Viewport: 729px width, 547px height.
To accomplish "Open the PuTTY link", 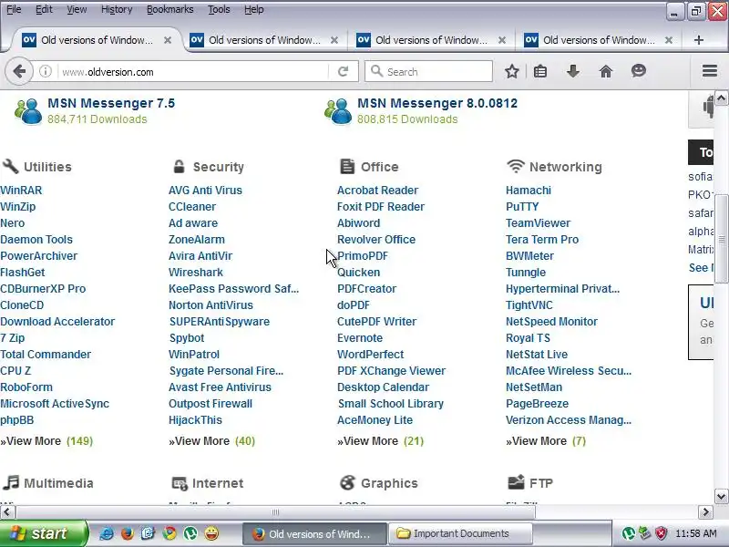I will tap(522, 207).
